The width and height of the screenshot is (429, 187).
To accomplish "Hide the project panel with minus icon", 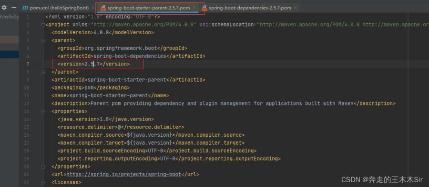I will 14,8.
